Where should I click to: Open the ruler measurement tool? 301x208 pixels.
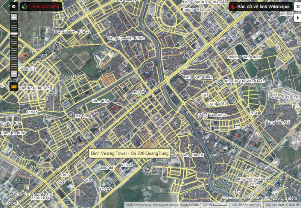[x=14, y=87]
